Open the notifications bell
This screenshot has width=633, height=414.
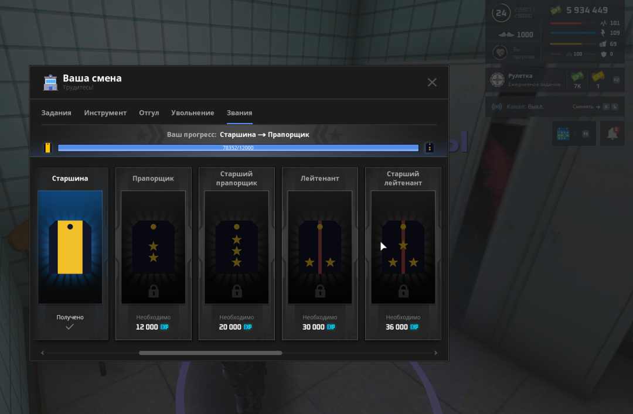pyautogui.click(x=612, y=134)
